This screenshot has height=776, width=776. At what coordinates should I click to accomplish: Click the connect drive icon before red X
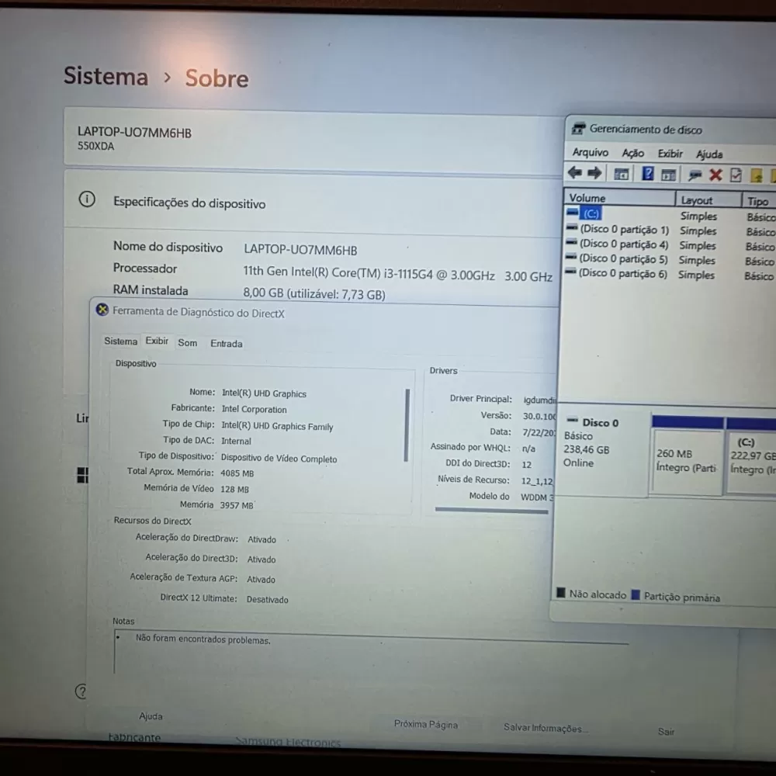pos(695,175)
